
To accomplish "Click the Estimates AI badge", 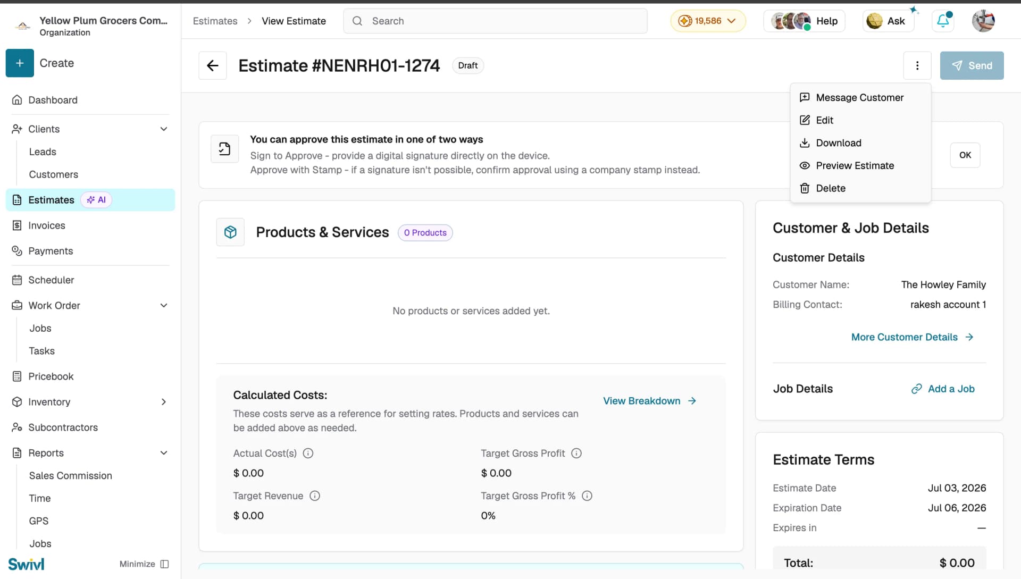I will [x=96, y=200].
